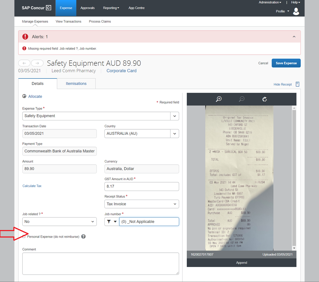The image size is (319, 282).
Task: Click Cancel
Action: click(263, 63)
